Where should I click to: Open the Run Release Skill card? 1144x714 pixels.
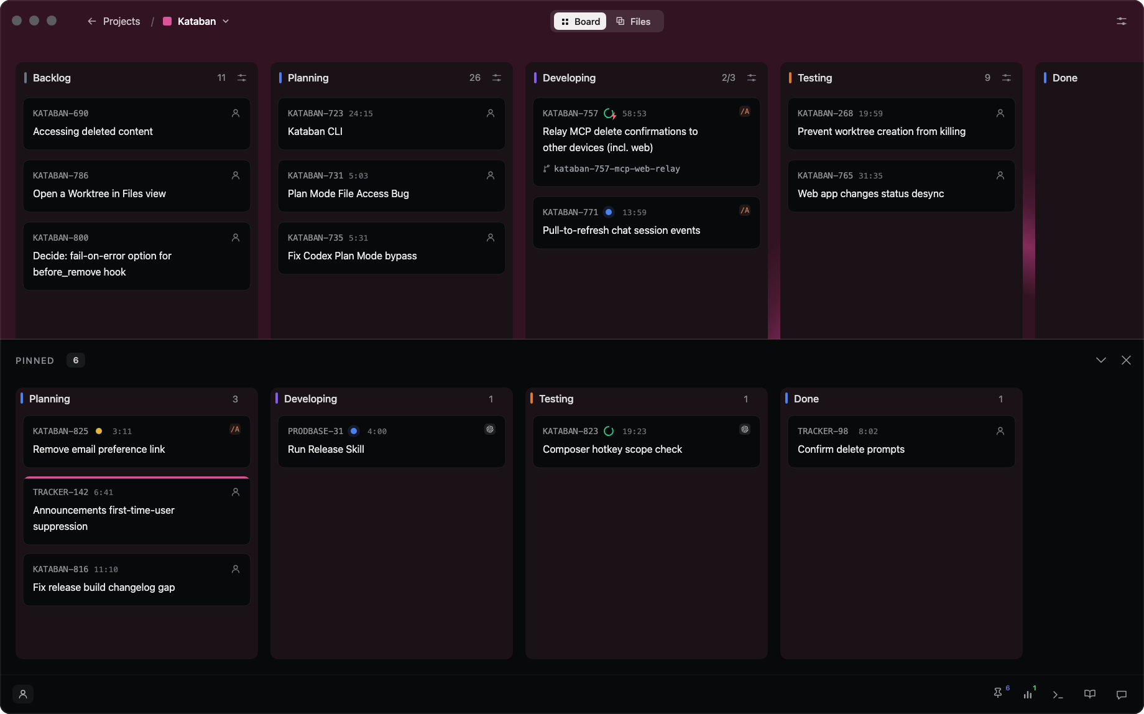[392, 441]
